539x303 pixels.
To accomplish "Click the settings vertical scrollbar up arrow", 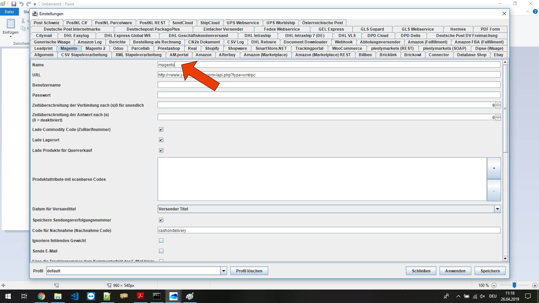I will pos(505,62).
